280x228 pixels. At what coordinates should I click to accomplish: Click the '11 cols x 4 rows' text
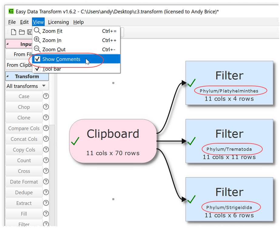coord(229,99)
